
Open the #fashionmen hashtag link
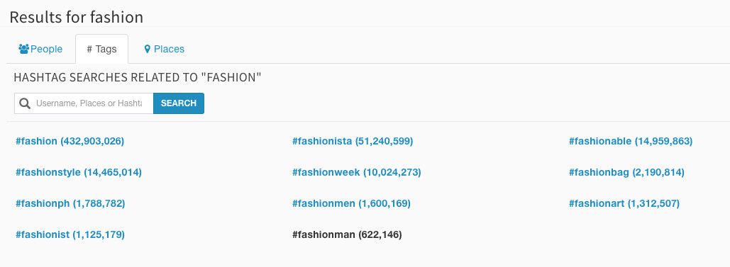(351, 203)
